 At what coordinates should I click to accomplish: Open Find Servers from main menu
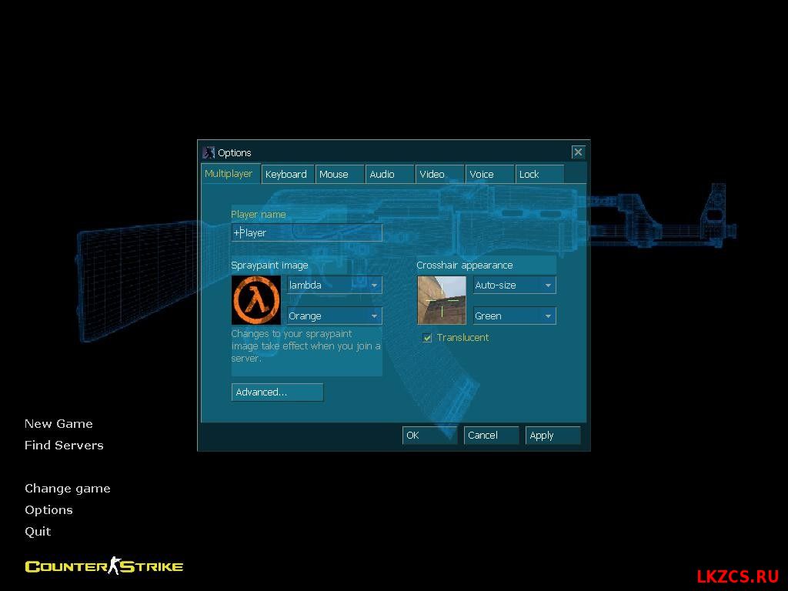(65, 446)
